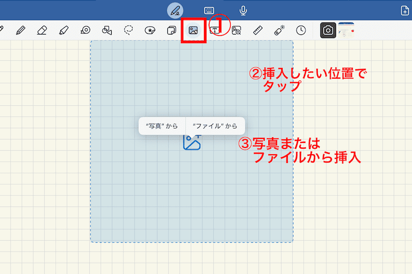This screenshot has width=412, height=274.
Task: Tap the microphone recording icon
Action: [243, 10]
